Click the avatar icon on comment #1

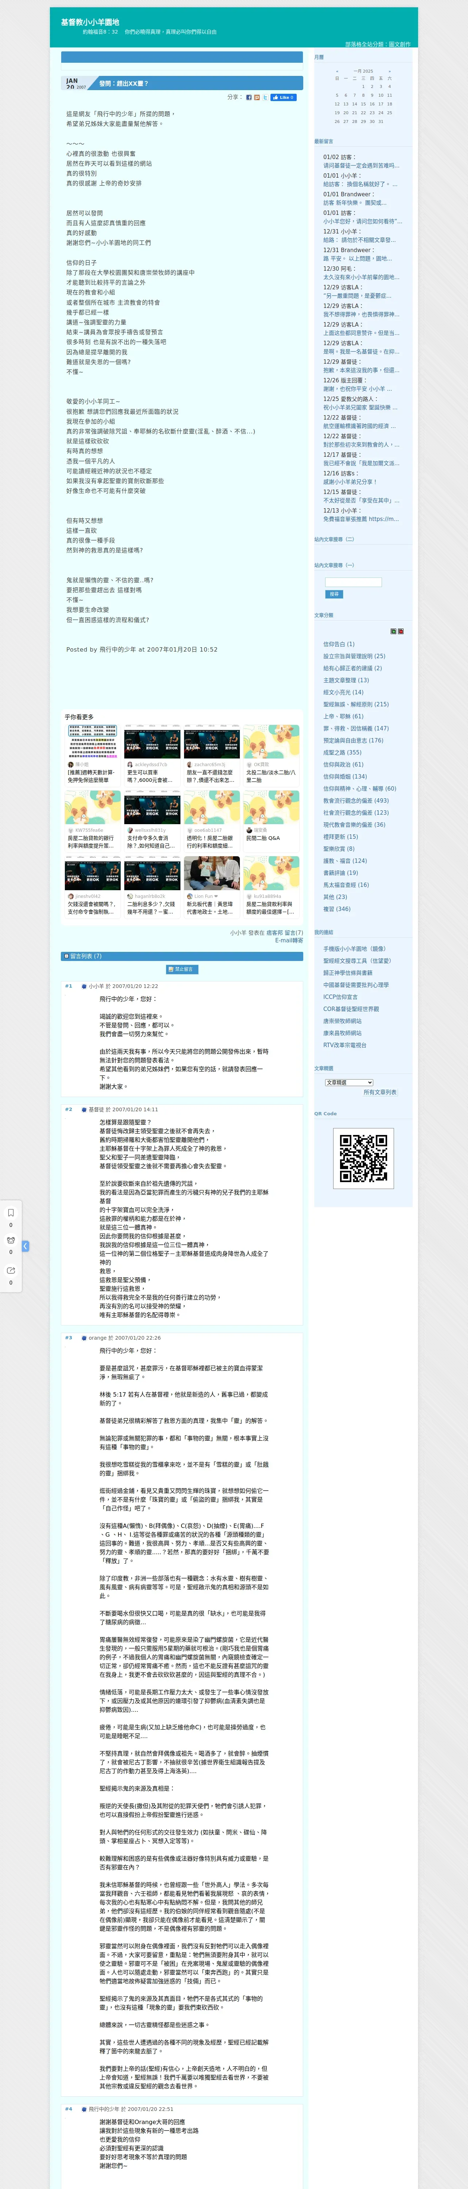tap(84, 987)
